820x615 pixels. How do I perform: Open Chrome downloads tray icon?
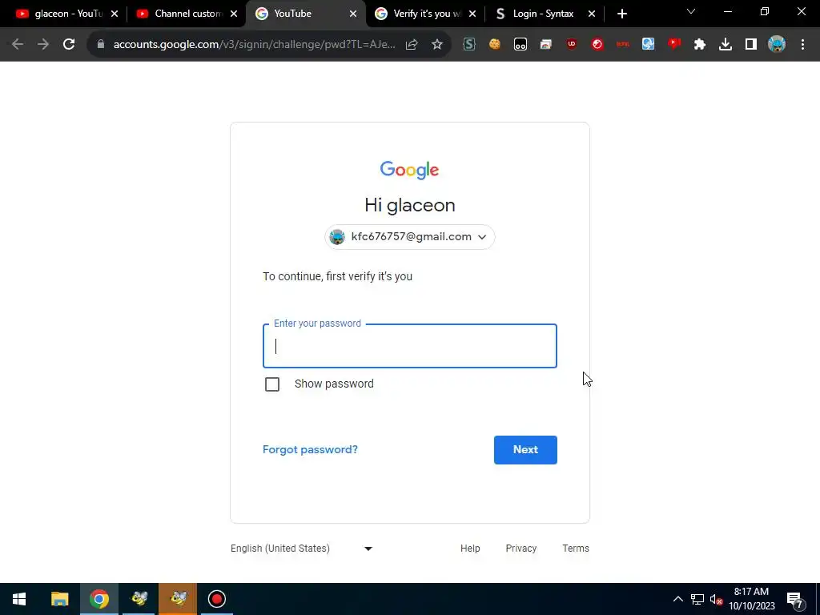point(726,45)
